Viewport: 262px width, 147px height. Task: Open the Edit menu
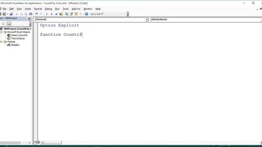[x=11, y=9]
